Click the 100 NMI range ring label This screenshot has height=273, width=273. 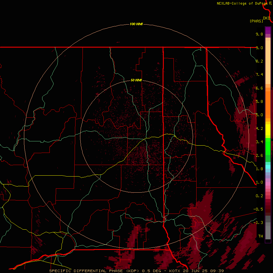pyautogui.click(x=136, y=24)
